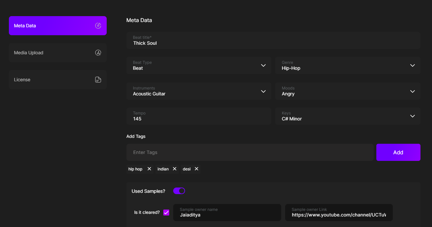Screen dimensions: 432x227
Task: Uncheck the "Is it cleared?" checkbox
Action: pos(166,213)
